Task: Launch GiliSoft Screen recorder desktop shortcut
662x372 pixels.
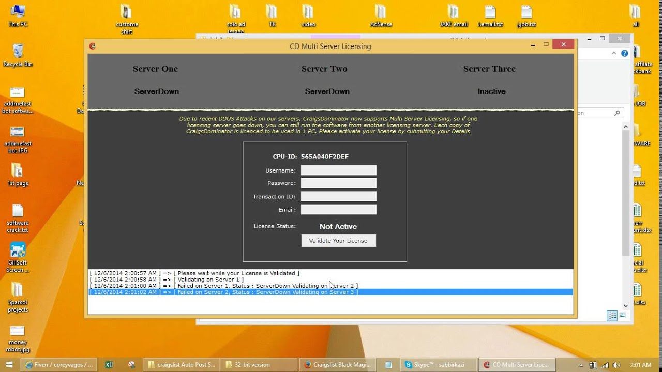Action: point(18,258)
